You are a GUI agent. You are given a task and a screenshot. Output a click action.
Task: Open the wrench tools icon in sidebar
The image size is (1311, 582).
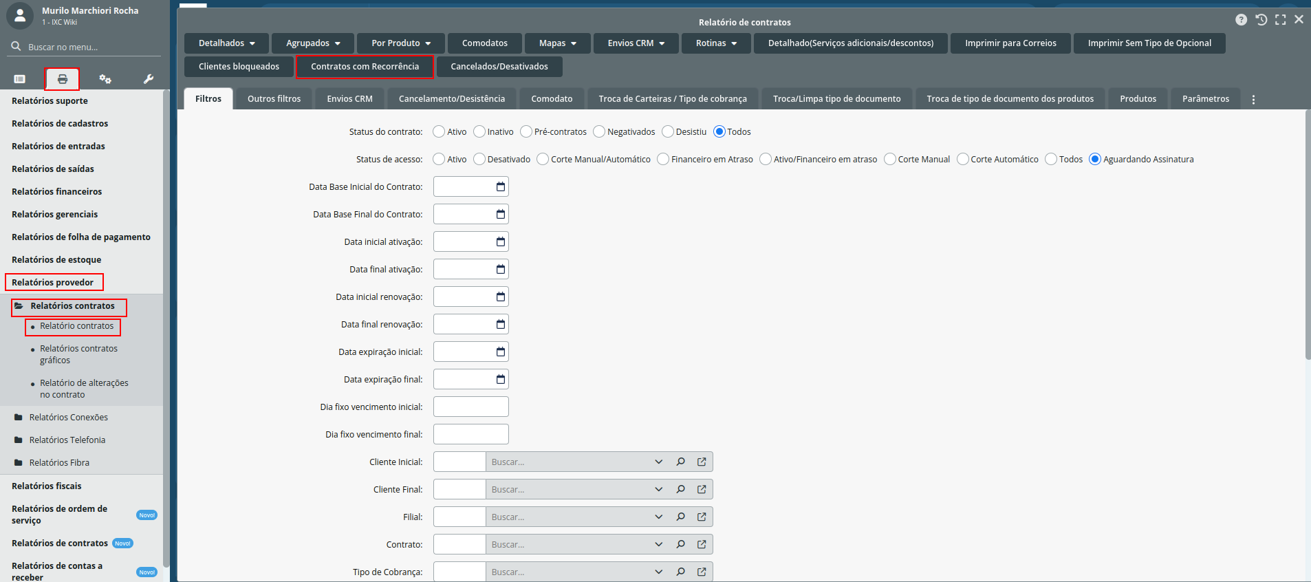pyautogui.click(x=149, y=79)
